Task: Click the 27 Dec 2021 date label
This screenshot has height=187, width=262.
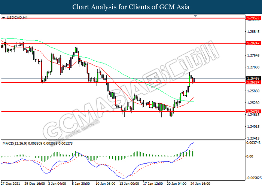Action: pyautogui.click(x=10, y=184)
